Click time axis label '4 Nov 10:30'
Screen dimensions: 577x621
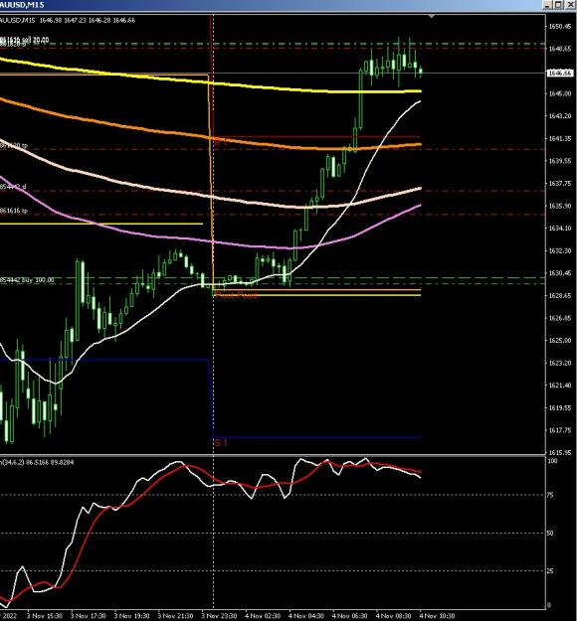pos(438,616)
